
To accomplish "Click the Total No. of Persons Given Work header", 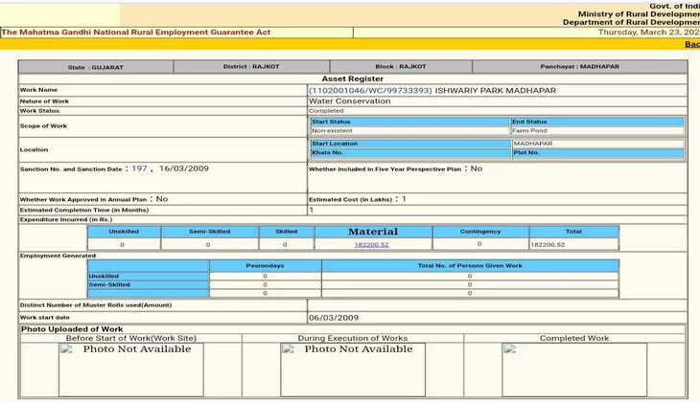I will (469, 265).
